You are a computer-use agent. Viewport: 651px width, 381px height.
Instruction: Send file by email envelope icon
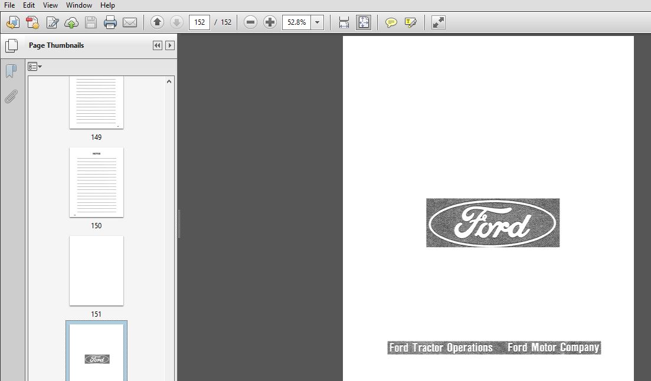tap(130, 22)
